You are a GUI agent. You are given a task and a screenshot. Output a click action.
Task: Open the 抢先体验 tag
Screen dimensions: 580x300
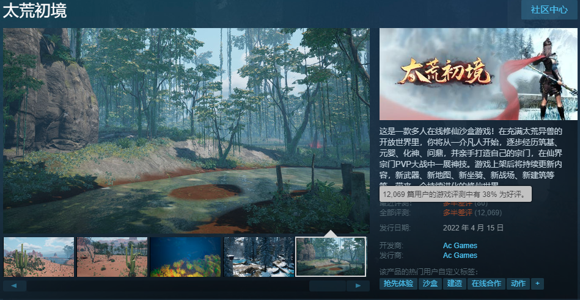[398, 284]
